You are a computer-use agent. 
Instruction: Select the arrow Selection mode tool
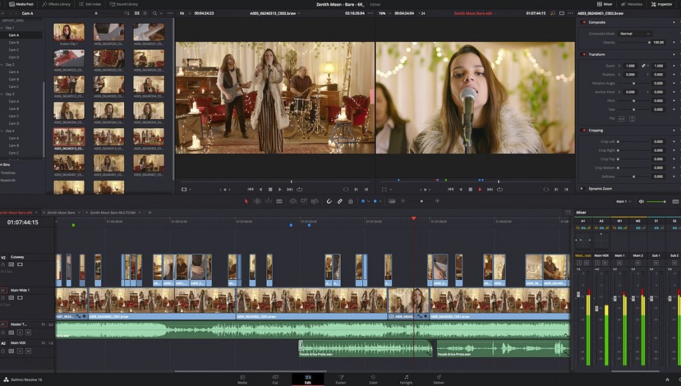coord(246,201)
